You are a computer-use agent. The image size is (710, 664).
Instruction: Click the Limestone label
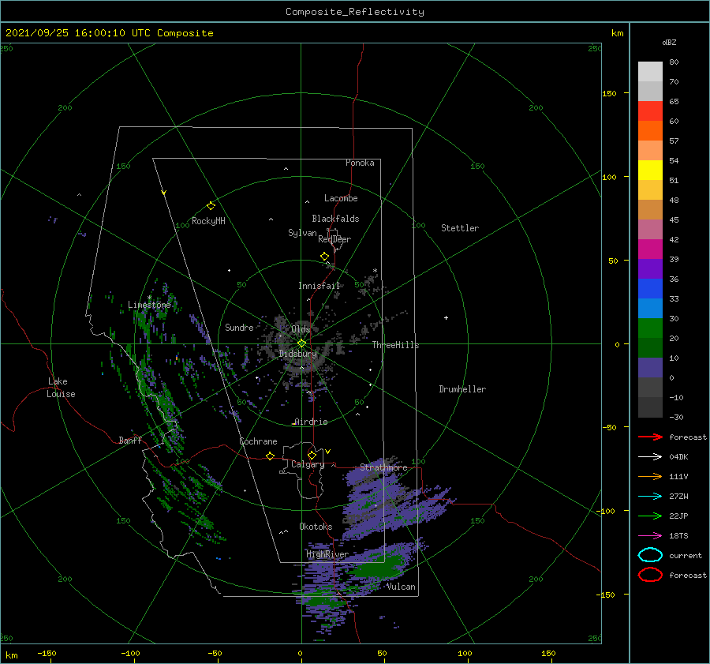[x=149, y=305]
